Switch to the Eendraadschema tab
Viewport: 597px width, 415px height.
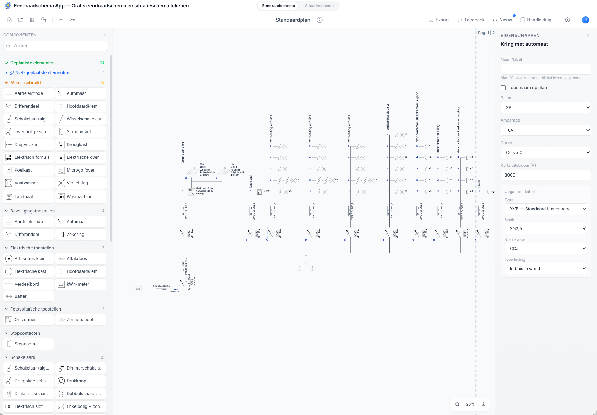tap(279, 6)
